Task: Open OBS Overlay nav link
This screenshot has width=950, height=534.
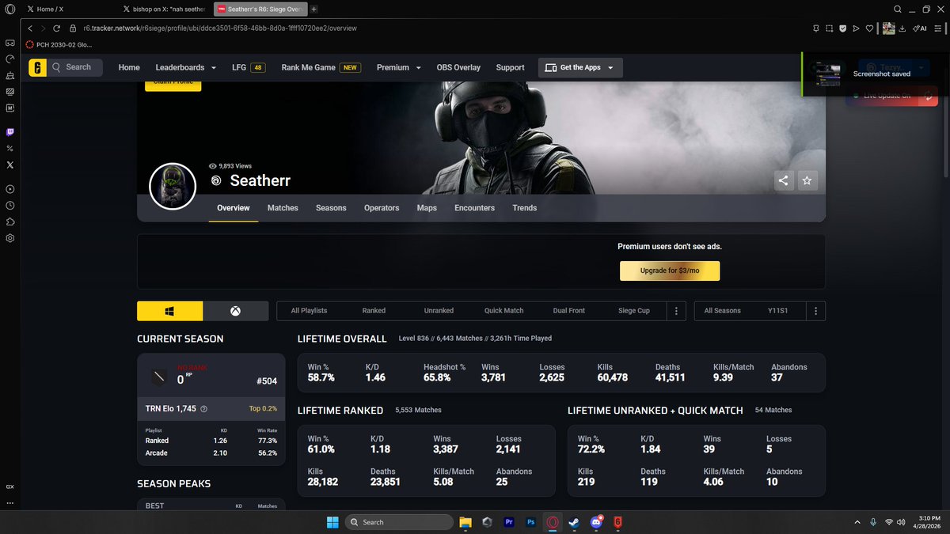Action: (458, 67)
